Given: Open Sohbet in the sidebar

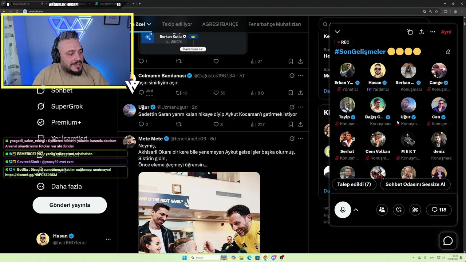Looking at the screenshot, I should (55, 91).
